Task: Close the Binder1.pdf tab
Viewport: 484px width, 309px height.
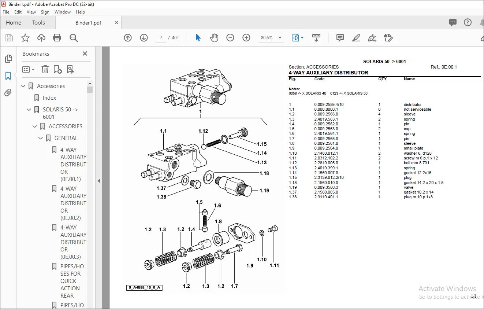Action: [117, 23]
